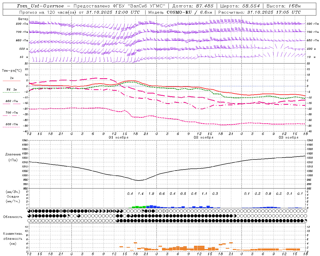Click the 1.4 precipitation total
This screenshot has width=320, height=256.
pyautogui.click(x=141, y=193)
